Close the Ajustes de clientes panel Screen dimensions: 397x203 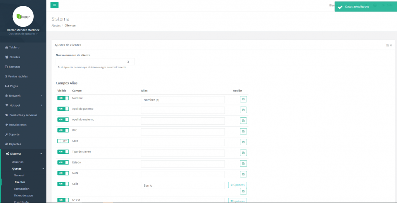tap(391, 45)
